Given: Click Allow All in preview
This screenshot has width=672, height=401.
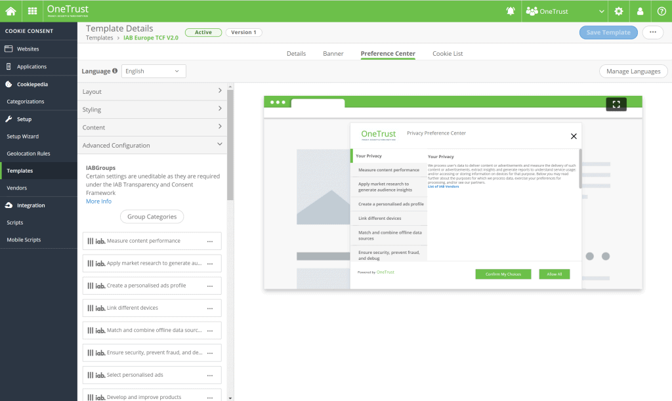Looking at the screenshot, I should click(554, 274).
